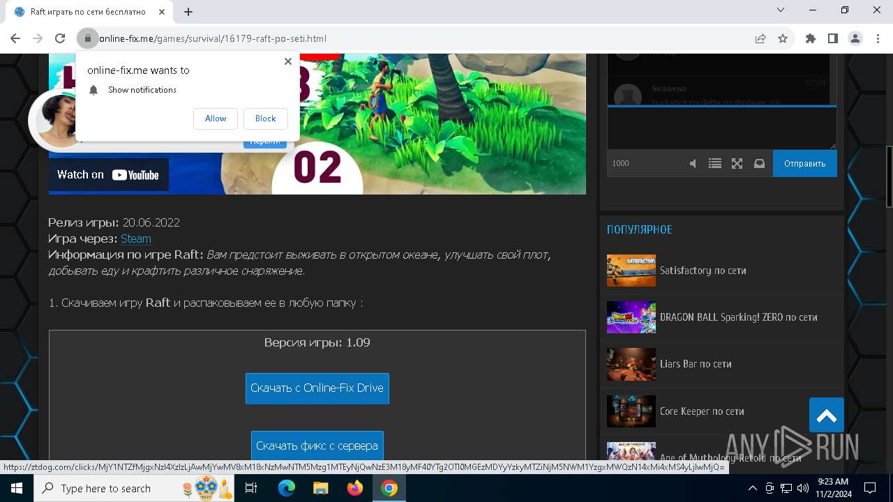The image size is (893, 502).
Task: Open network status tray icon
Action: tap(786, 488)
